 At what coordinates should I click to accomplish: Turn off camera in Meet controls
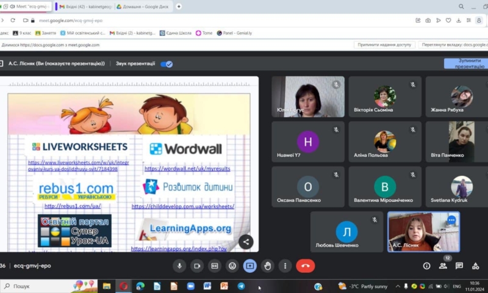pos(197,266)
